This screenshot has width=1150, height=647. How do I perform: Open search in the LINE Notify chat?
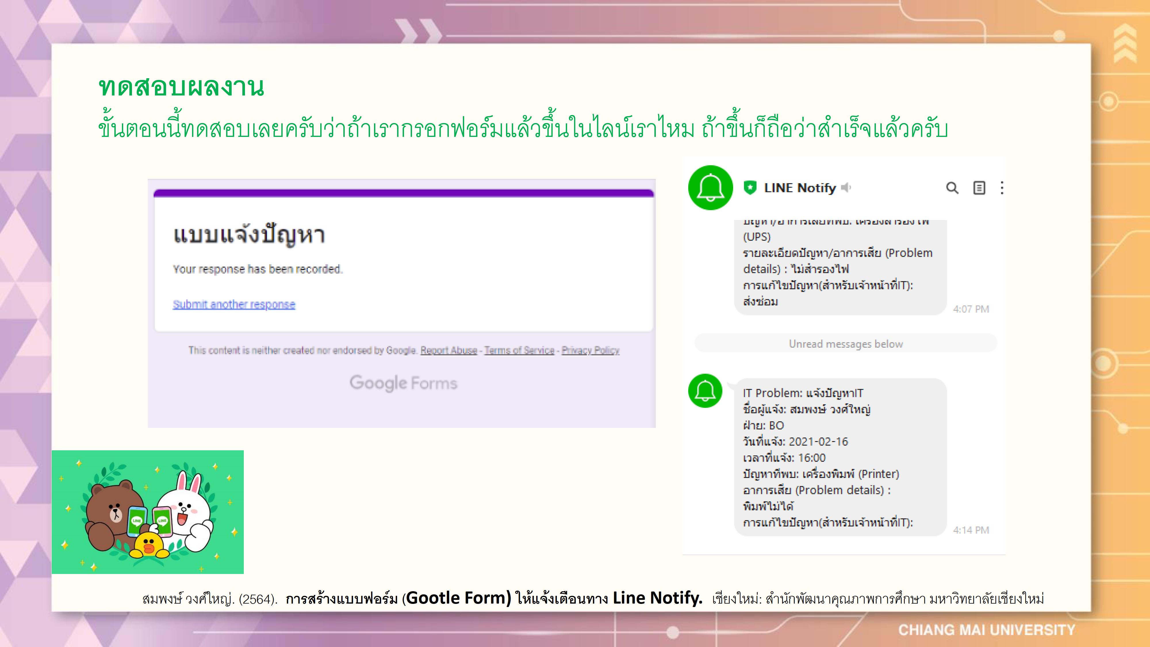pos(952,188)
